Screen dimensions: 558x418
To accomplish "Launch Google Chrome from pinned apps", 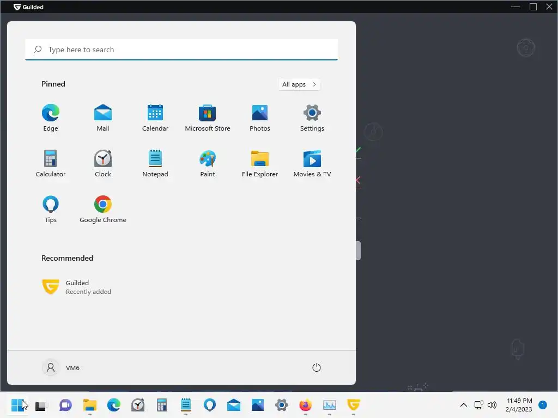I will pyautogui.click(x=103, y=210).
